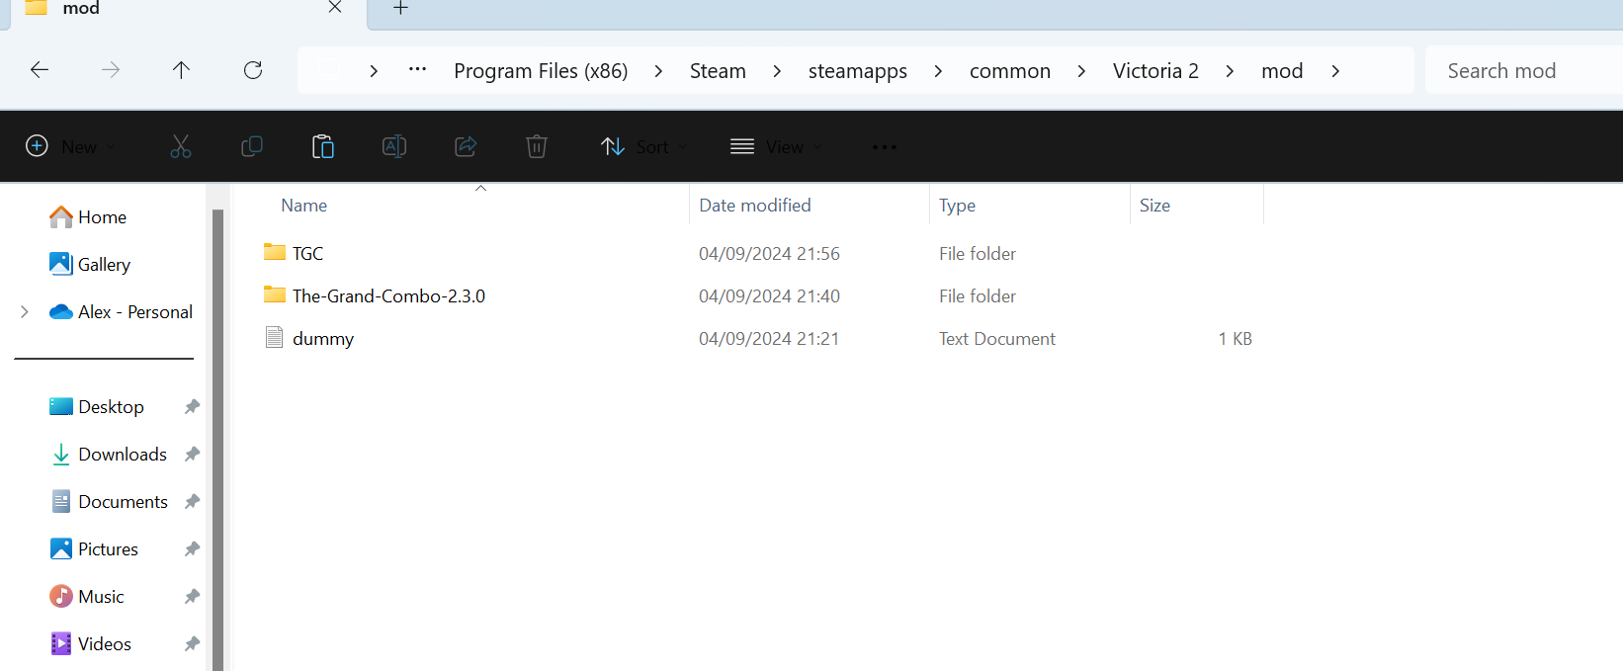
Task: Navigate to common breadcrumb
Action: 1010,71
